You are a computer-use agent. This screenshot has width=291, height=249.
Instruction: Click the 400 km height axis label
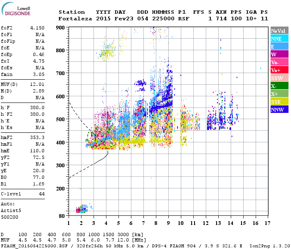pos(60,142)
